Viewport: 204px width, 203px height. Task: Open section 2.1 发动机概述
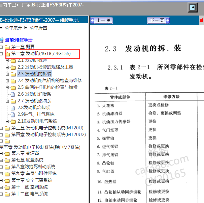point(32,60)
